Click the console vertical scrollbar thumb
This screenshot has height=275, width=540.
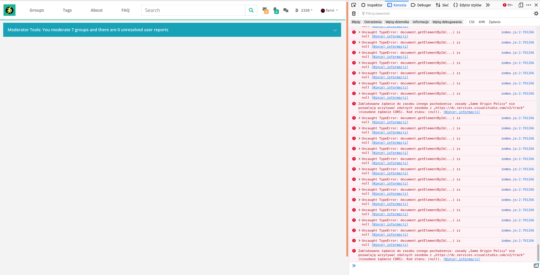pyautogui.click(x=538, y=253)
